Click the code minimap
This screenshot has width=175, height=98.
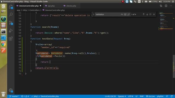[x=166, y=21]
